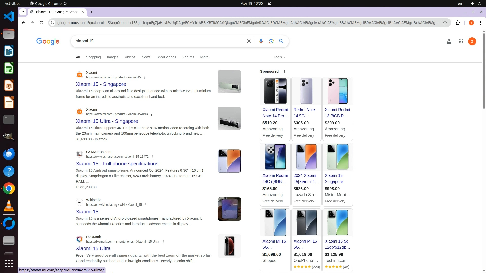The width and height of the screenshot is (486, 273).
Task: Click into the Google search field
Action: [x=157, y=41]
